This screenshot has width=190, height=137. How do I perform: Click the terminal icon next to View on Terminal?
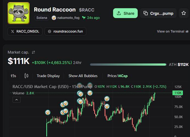(187, 31)
